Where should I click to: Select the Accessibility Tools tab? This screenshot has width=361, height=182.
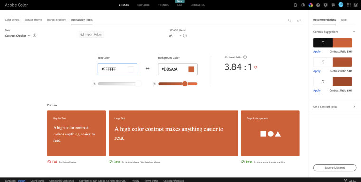click(82, 20)
